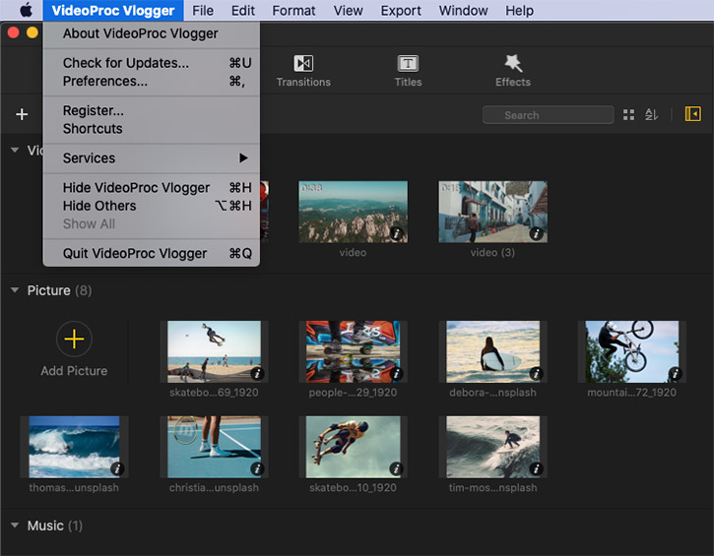Select the debora surfer picture thumbnail
This screenshot has width=714, height=556.
click(492, 351)
